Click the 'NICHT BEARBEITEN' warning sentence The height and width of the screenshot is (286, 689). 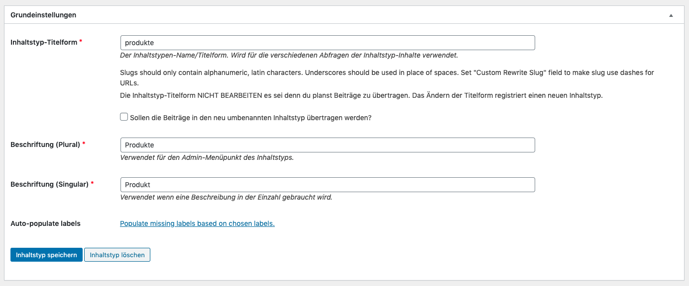click(x=361, y=95)
